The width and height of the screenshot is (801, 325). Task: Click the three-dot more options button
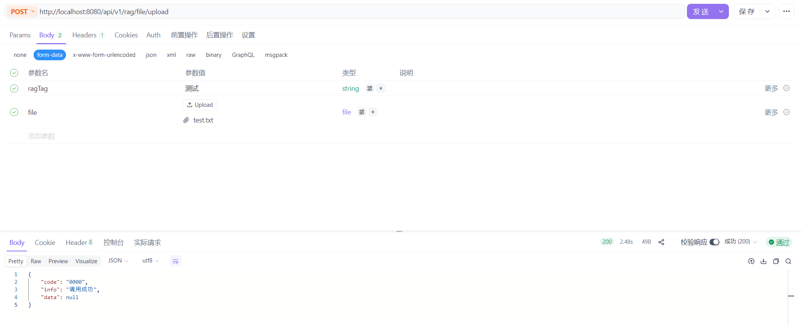point(787,11)
